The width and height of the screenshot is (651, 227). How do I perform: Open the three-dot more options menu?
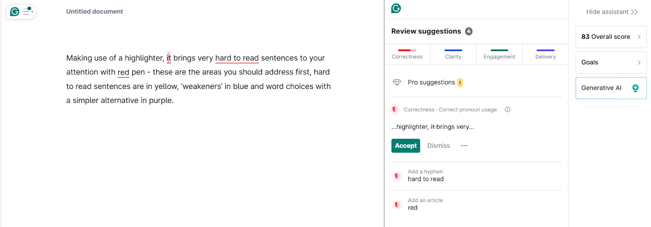click(x=464, y=146)
